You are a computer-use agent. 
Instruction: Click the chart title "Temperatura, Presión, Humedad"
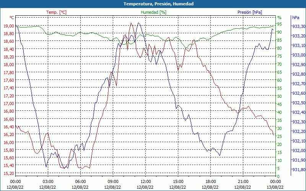click(158, 4)
